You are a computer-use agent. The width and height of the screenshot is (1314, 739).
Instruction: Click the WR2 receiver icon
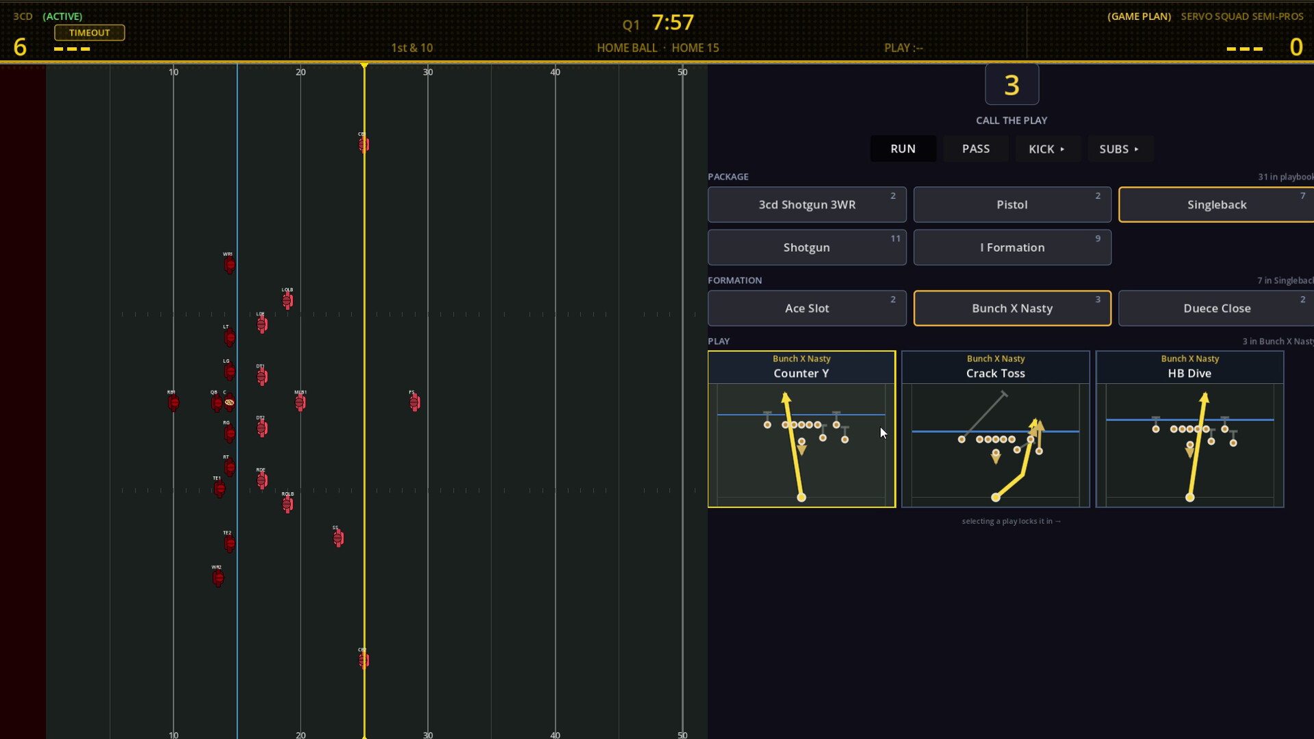(x=218, y=578)
